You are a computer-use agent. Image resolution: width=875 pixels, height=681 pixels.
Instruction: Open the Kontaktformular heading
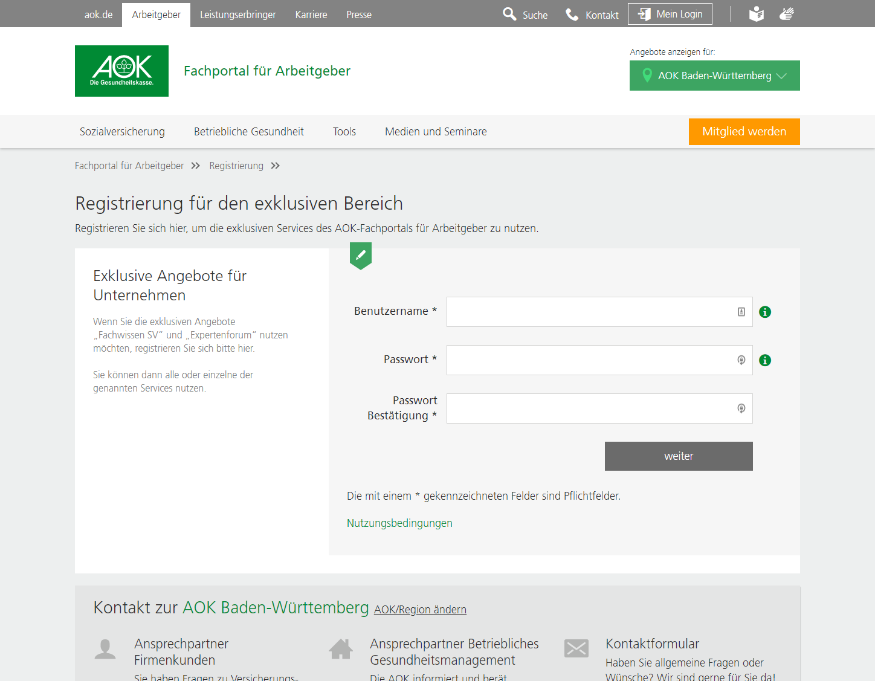click(x=653, y=644)
